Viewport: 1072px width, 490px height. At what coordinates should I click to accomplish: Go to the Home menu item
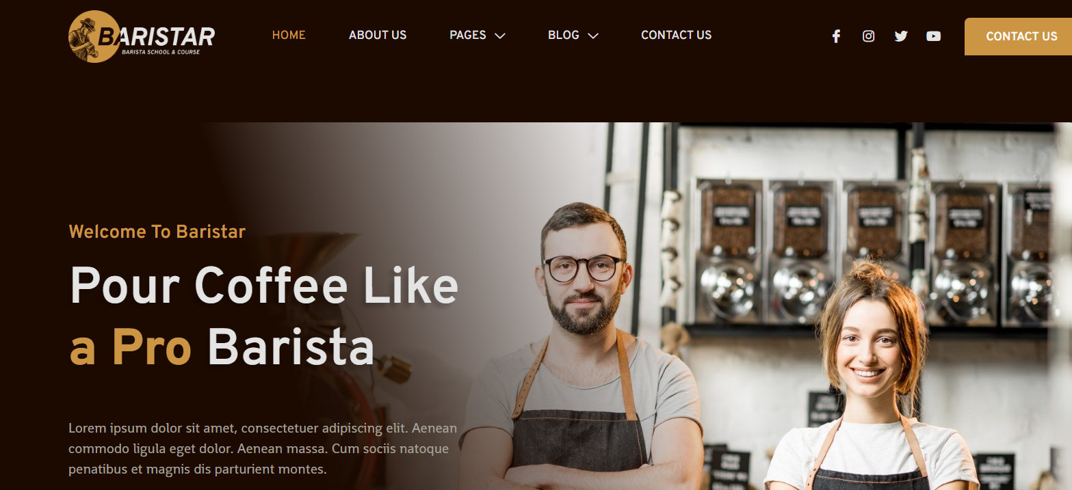[x=289, y=35]
